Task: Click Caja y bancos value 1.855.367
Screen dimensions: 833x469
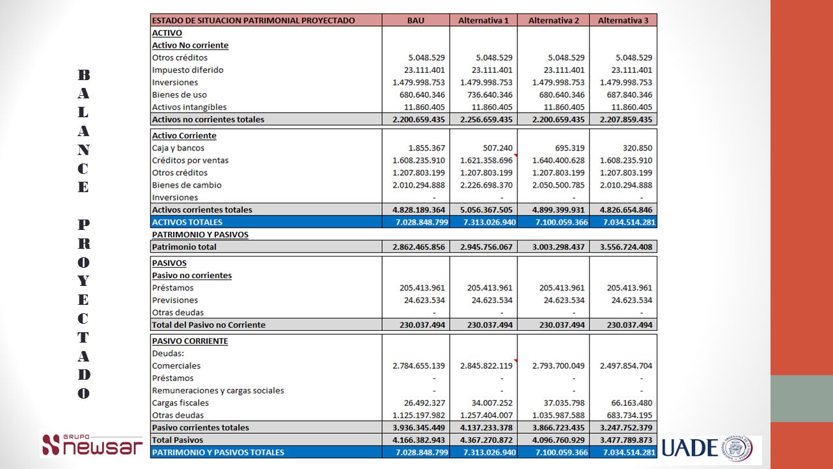Action: pyautogui.click(x=427, y=148)
